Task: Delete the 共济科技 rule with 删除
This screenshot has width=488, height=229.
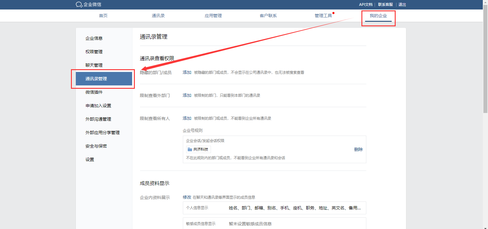Action: point(358,149)
